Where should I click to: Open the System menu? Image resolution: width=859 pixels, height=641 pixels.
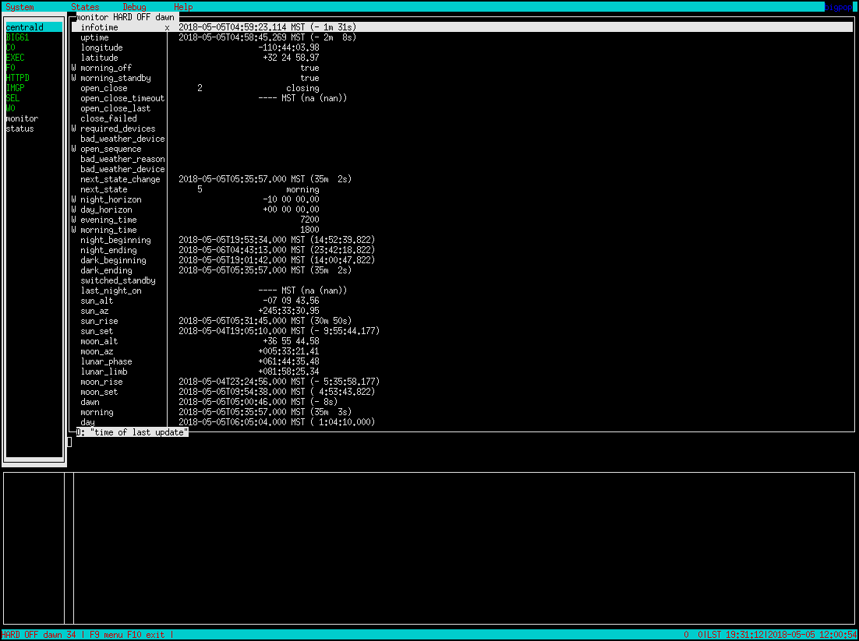tap(19, 7)
